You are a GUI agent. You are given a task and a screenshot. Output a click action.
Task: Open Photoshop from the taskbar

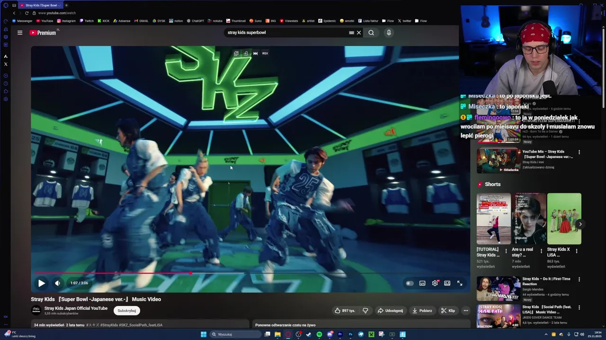350,334
